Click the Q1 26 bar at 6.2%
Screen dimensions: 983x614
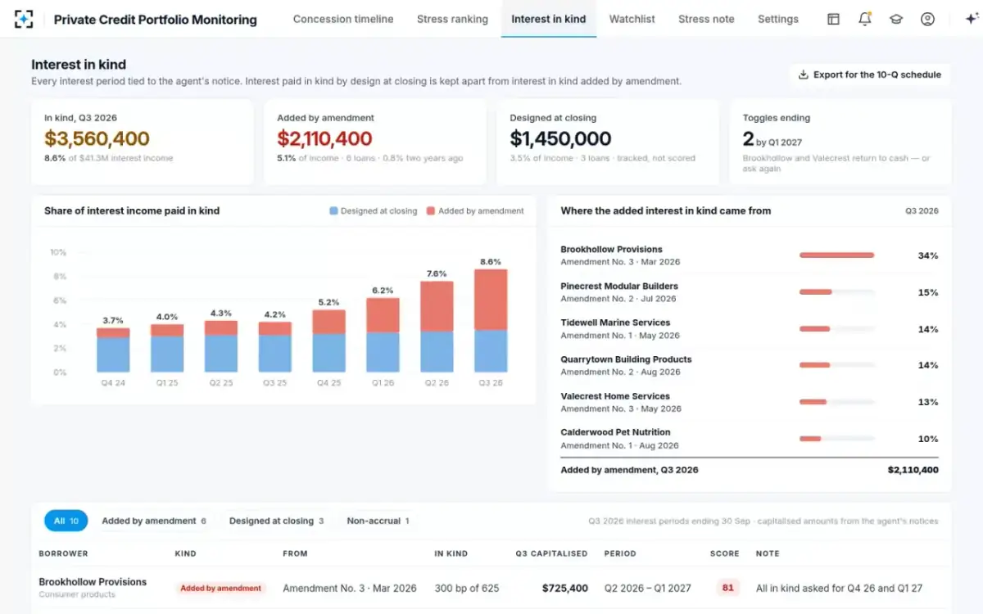pyautogui.click(x=383, y=335)
